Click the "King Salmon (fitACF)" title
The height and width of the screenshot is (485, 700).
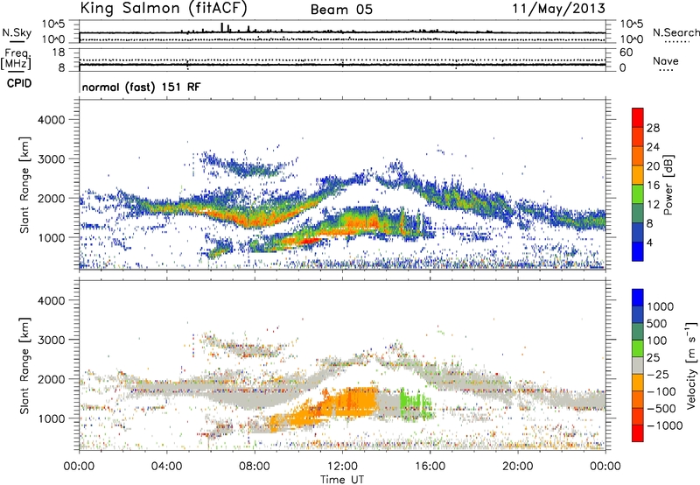click(164, 9)
